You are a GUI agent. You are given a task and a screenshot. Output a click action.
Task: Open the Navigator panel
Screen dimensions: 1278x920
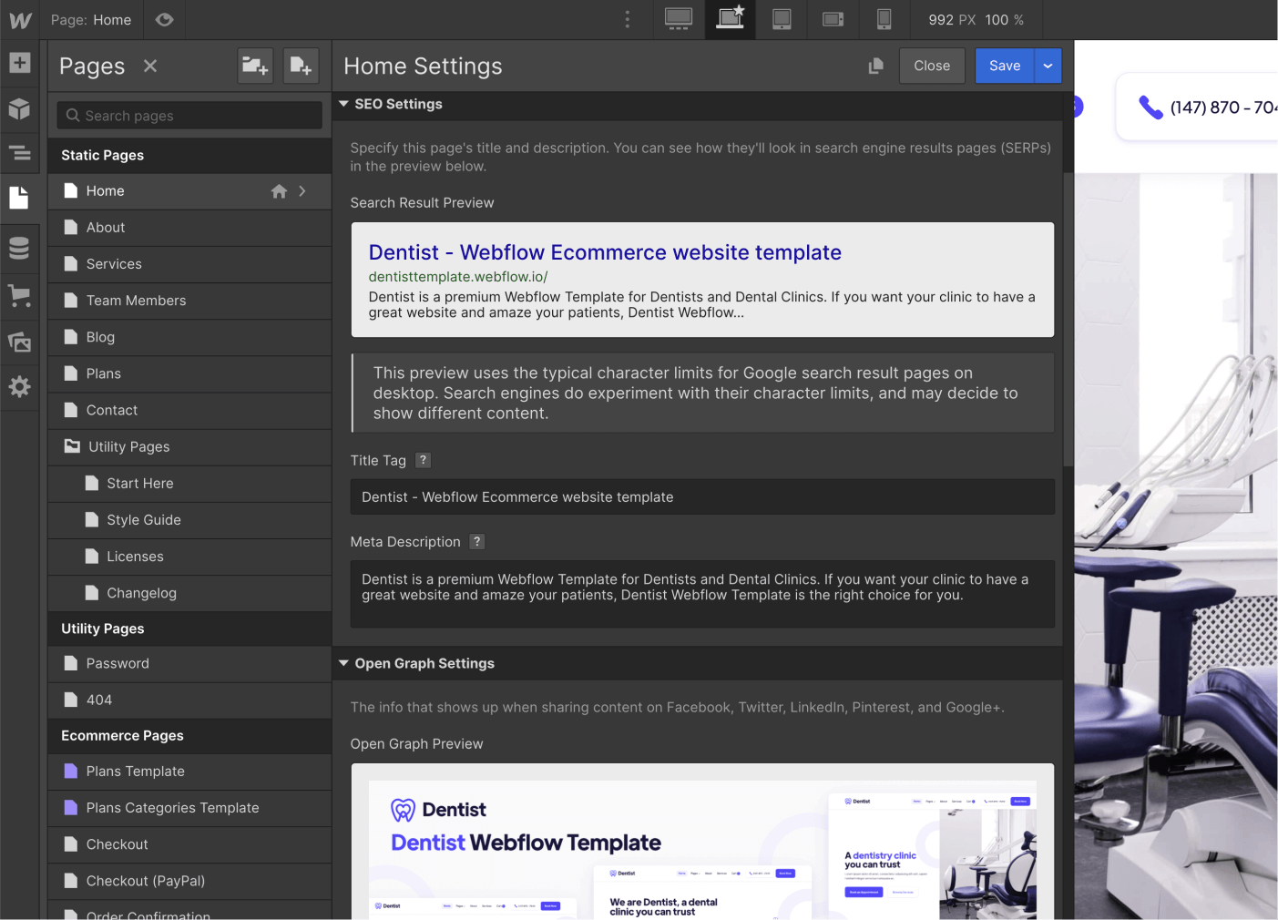click(x=19, y=154)
